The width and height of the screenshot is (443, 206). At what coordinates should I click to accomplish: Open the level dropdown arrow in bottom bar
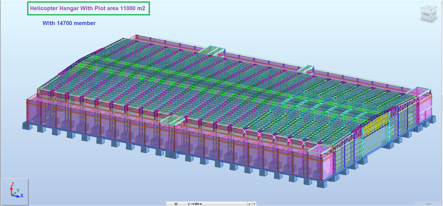254,203
